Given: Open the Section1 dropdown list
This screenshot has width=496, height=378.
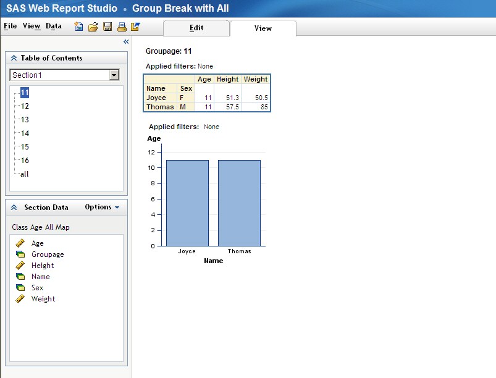Looking at the screenshot, I should 114,75.
